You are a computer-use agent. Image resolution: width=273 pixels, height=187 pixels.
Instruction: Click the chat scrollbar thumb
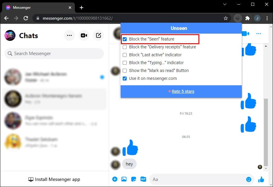pos(266,132)
